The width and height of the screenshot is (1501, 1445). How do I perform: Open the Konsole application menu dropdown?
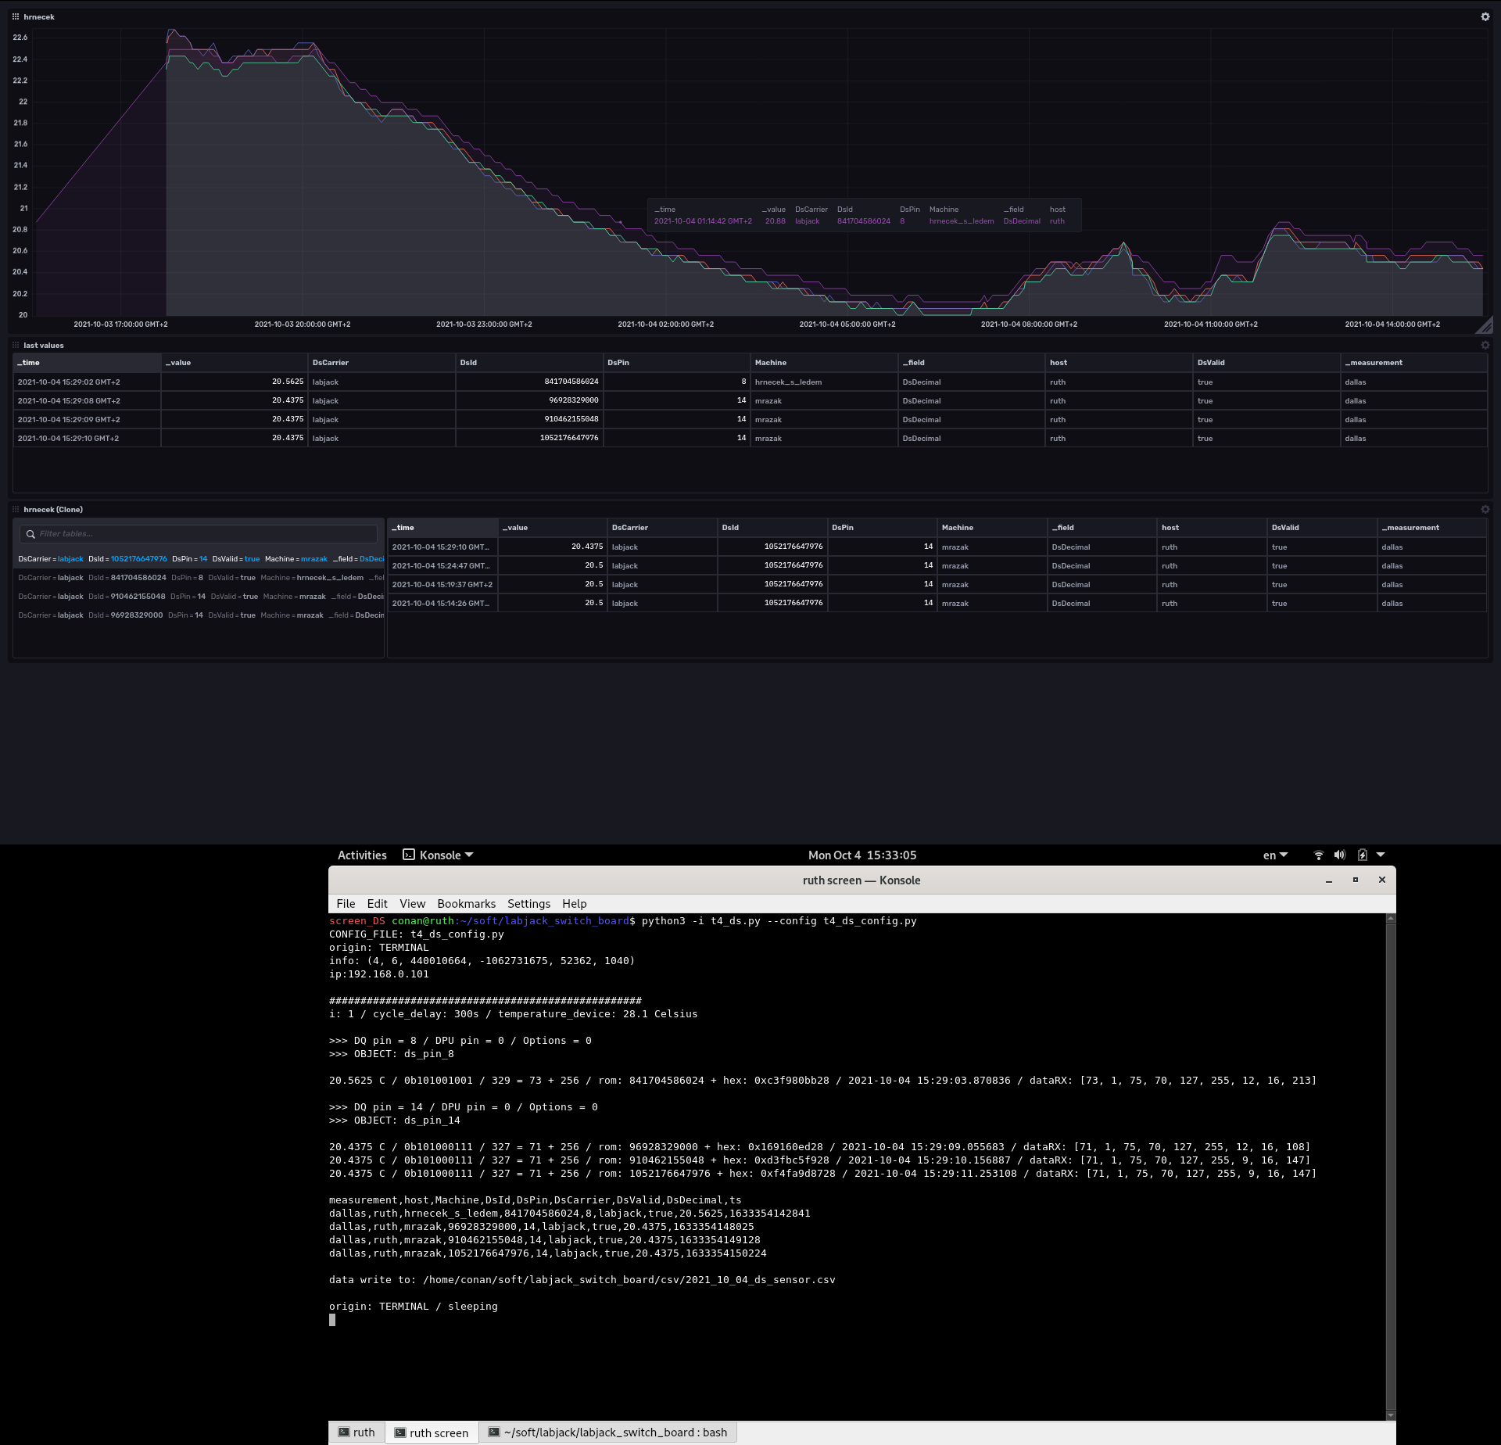[x=439, y=855]
